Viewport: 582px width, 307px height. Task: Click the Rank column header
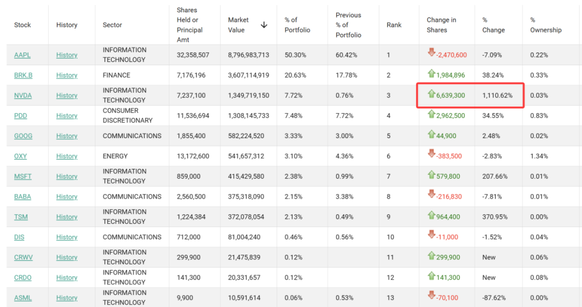pyautogui.click(x=394, y=25)
